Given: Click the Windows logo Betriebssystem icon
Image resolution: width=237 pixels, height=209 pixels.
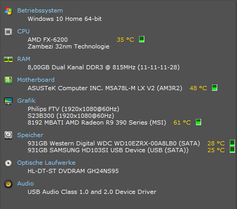Looking at the screenshot, I should click(8, 11).
